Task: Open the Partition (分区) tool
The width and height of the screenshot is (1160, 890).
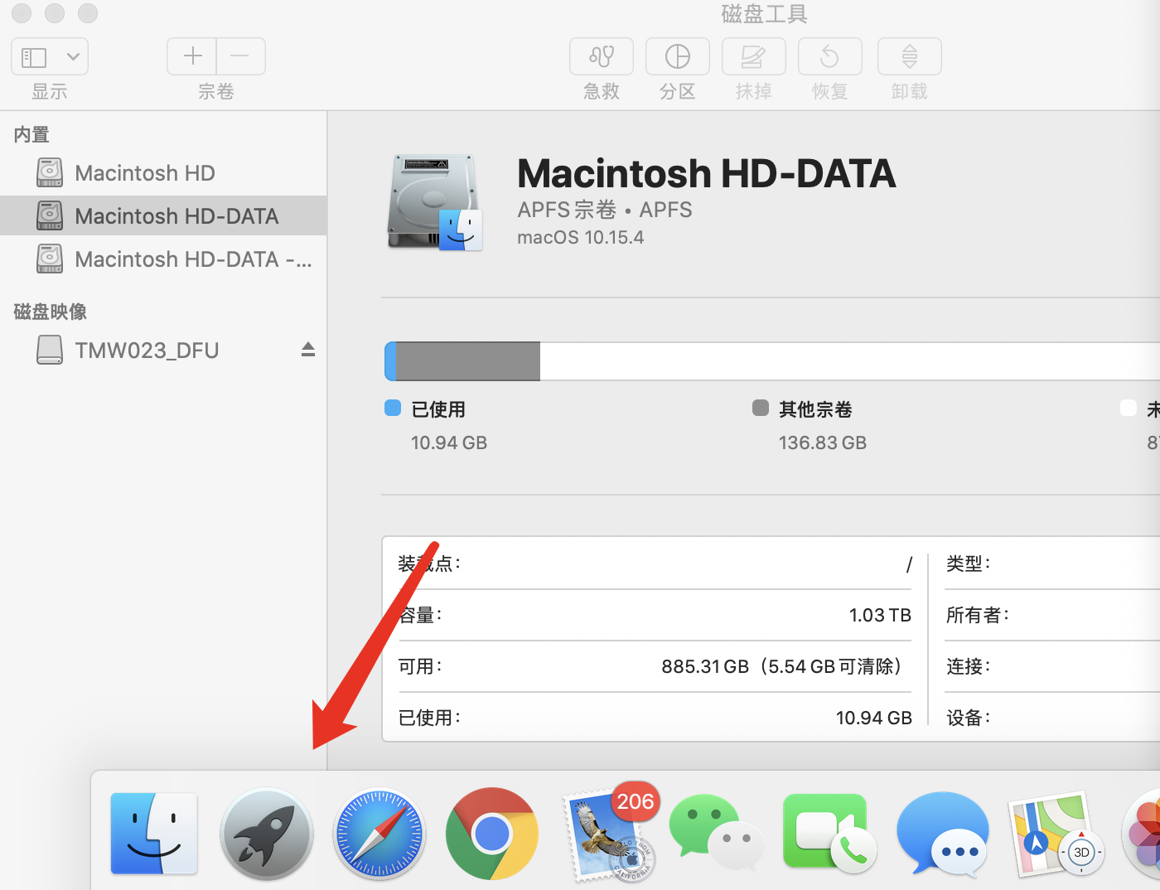Action: tap(678, 56)
